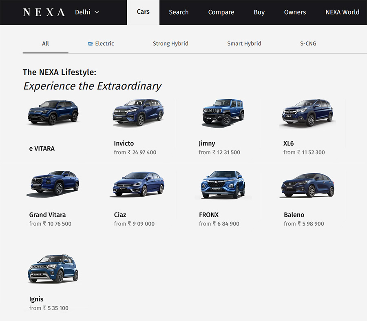Go to Compare in the navigation

point(221,12)
